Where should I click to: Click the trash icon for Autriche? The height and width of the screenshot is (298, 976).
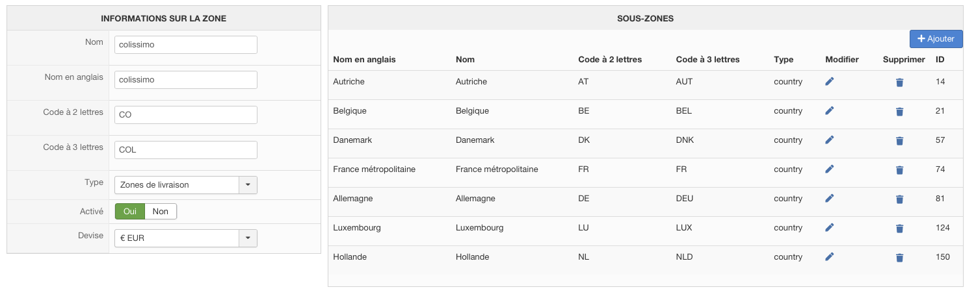click(899, 82)
